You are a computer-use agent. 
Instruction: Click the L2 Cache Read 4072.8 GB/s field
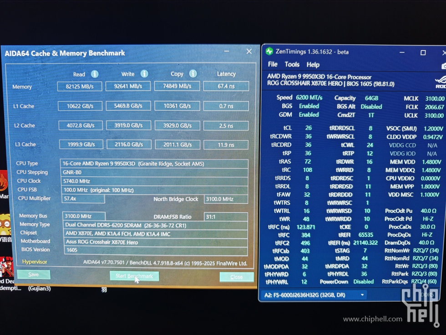tap(81, 125)
